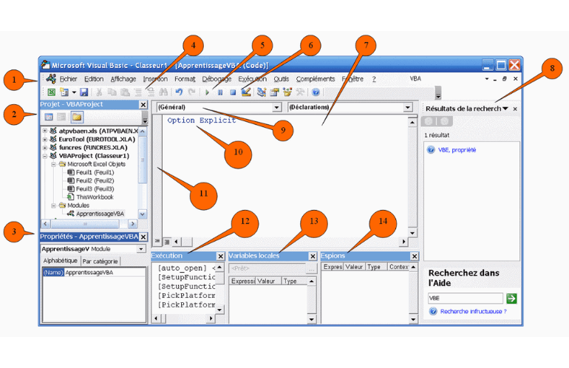Toggle Folders icon in Projet panel
Viewport: 569px width, 368px height.
(x=77, y=117)
